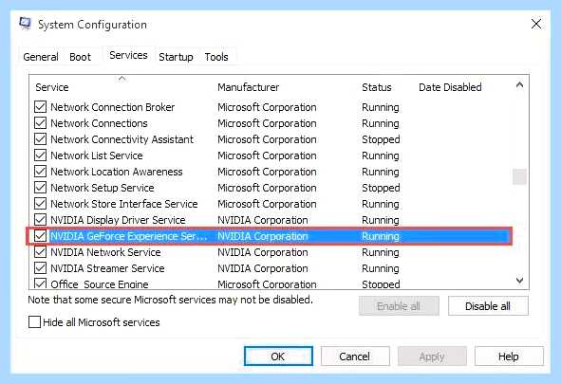
Task: Toggle Network List Service checkbox
Action: click(x=40, y=155)
